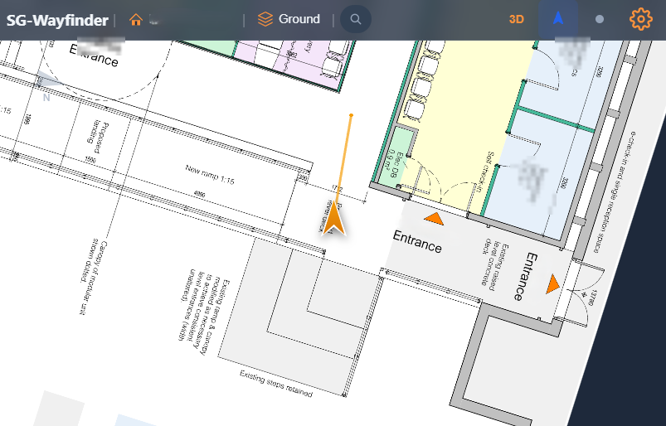Click the grey status dot indicator
This screenshot has width=666, height=426.
point(600,19)
